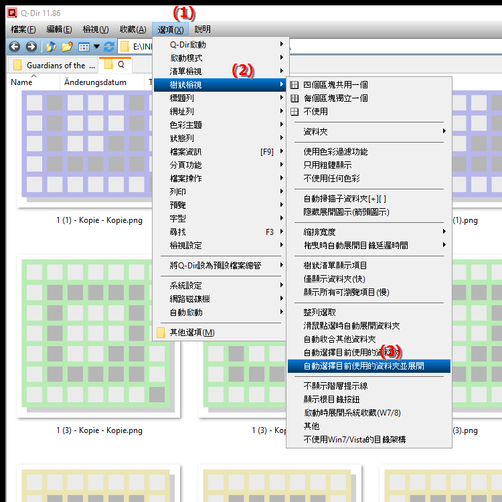Click the refresh icon in toolbar
The height and width of the screenshot is (502, 502).
109,47
